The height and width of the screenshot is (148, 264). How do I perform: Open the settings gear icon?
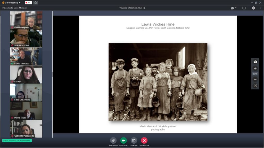pyautogui.click(x=253, y=8)
